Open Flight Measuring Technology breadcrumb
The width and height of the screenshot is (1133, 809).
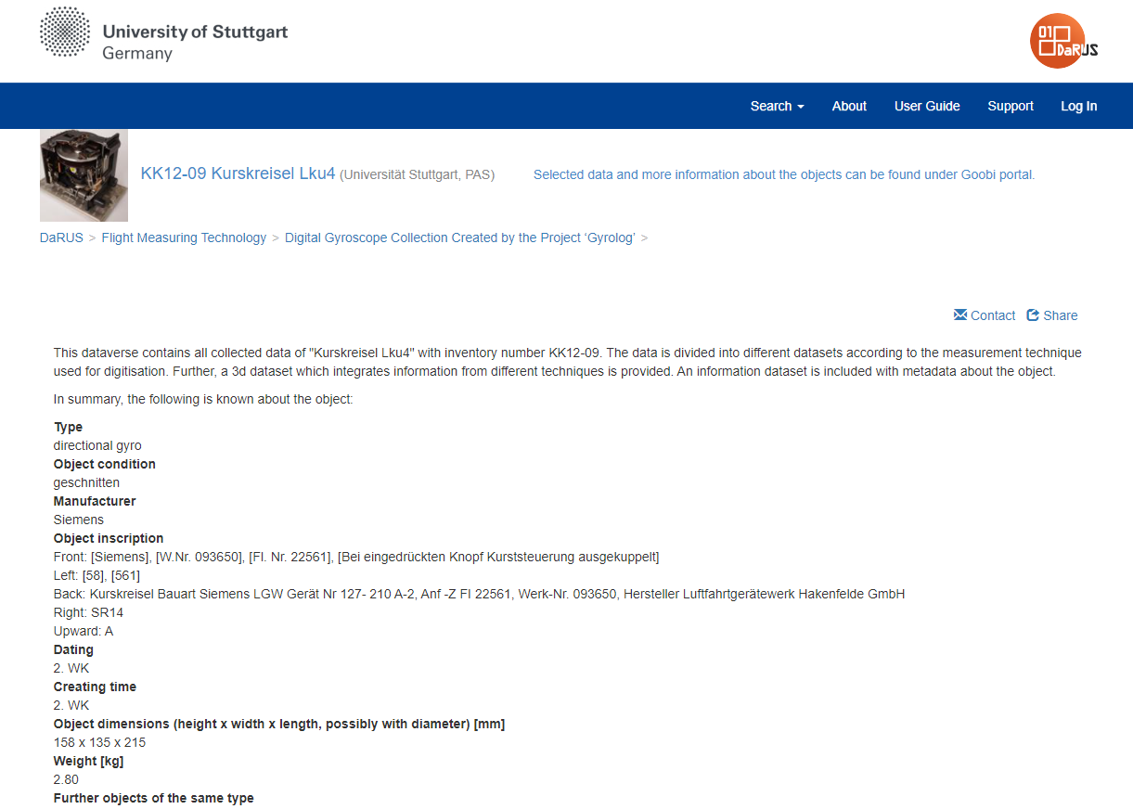(x=184, y=238)
